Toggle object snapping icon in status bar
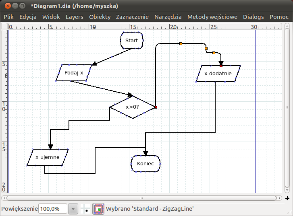 (98, 209)
